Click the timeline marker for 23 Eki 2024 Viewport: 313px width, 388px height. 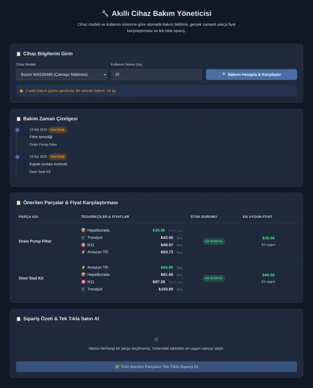coord(17,130)
